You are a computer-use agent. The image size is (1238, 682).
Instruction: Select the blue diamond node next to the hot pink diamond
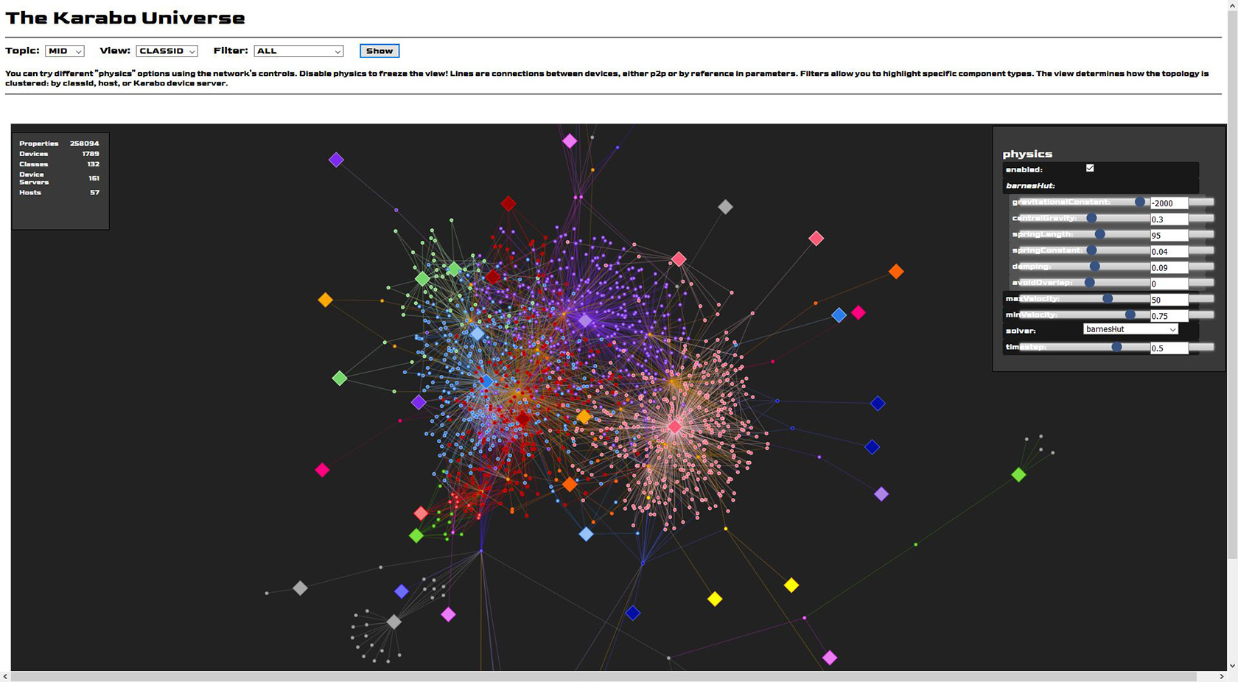(839, 315)
